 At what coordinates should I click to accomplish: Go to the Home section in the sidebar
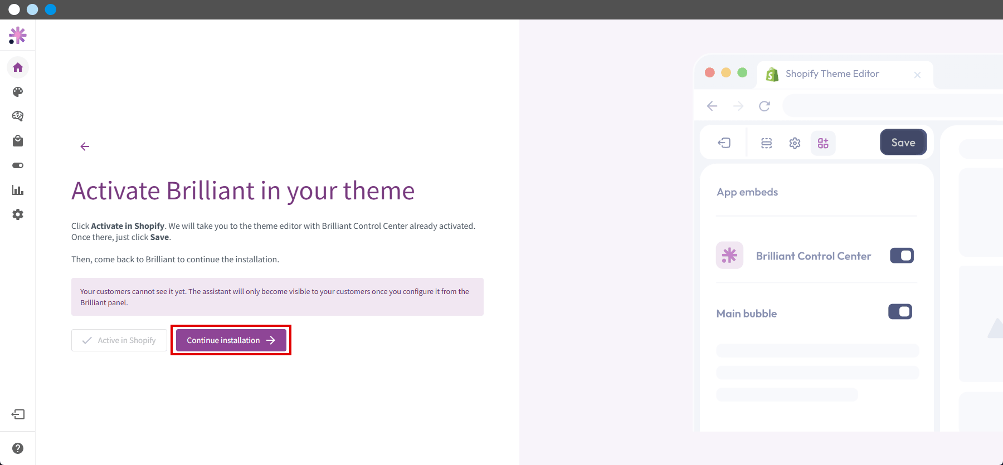18,67
